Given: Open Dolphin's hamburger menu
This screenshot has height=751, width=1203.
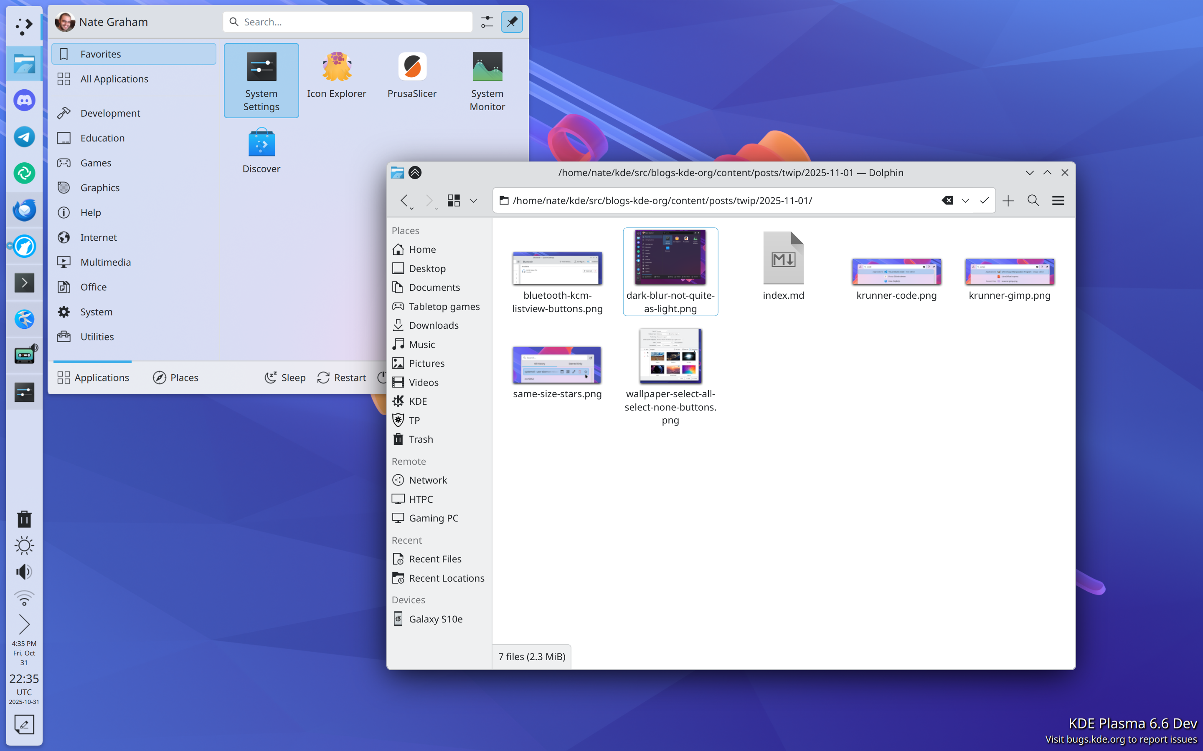Looking at the screenshot, I should coord(1058,200).
